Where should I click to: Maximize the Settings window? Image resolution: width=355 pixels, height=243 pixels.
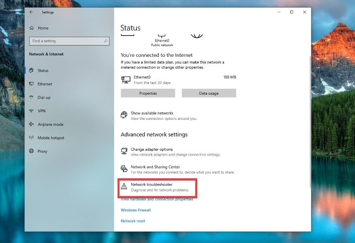tap(291, 12)
